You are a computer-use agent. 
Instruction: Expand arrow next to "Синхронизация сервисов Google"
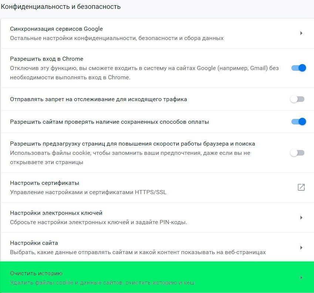point(301,33)
